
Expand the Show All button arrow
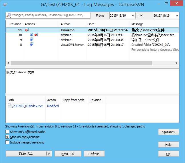click(49, 154)
